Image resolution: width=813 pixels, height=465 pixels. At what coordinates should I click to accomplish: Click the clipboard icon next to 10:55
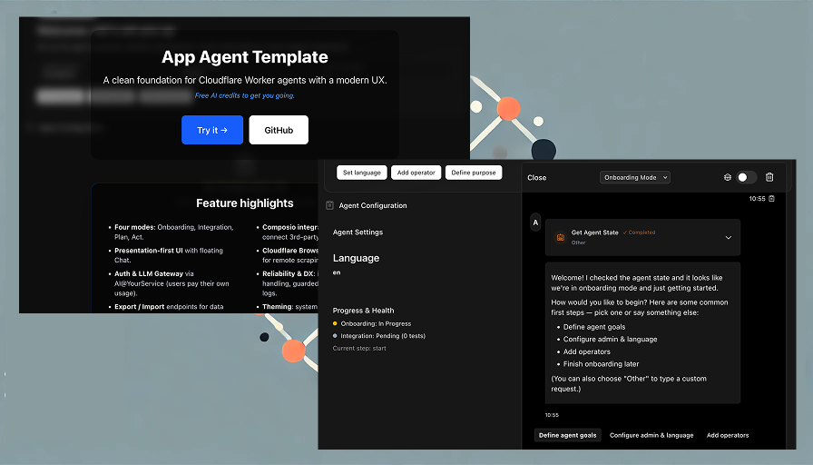pyautogui.click(x=772, y=198)
